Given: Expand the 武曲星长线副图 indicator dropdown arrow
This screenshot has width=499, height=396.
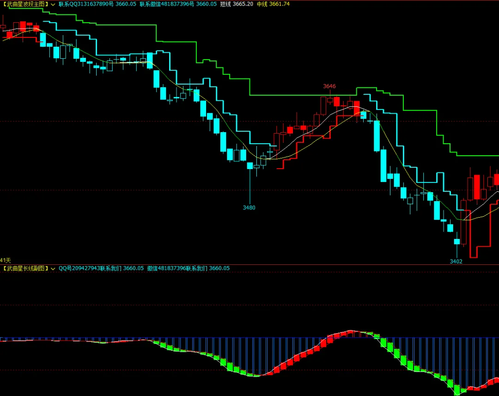Looking at the screenshot, I should [53, 268].
